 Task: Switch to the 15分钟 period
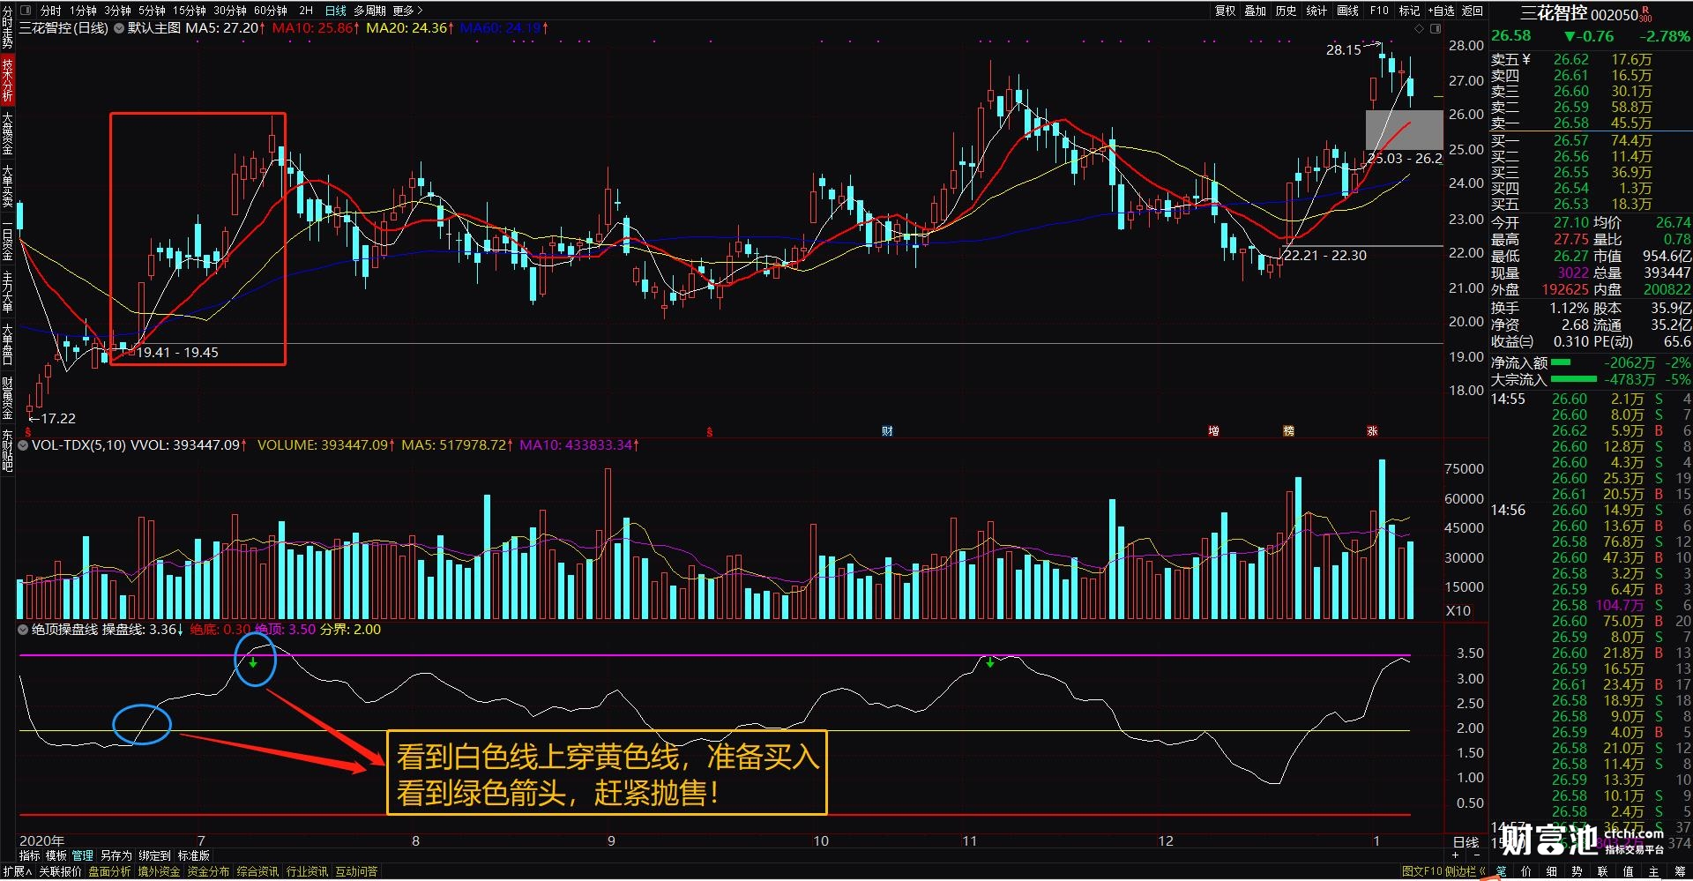click(x=190, y=11)
